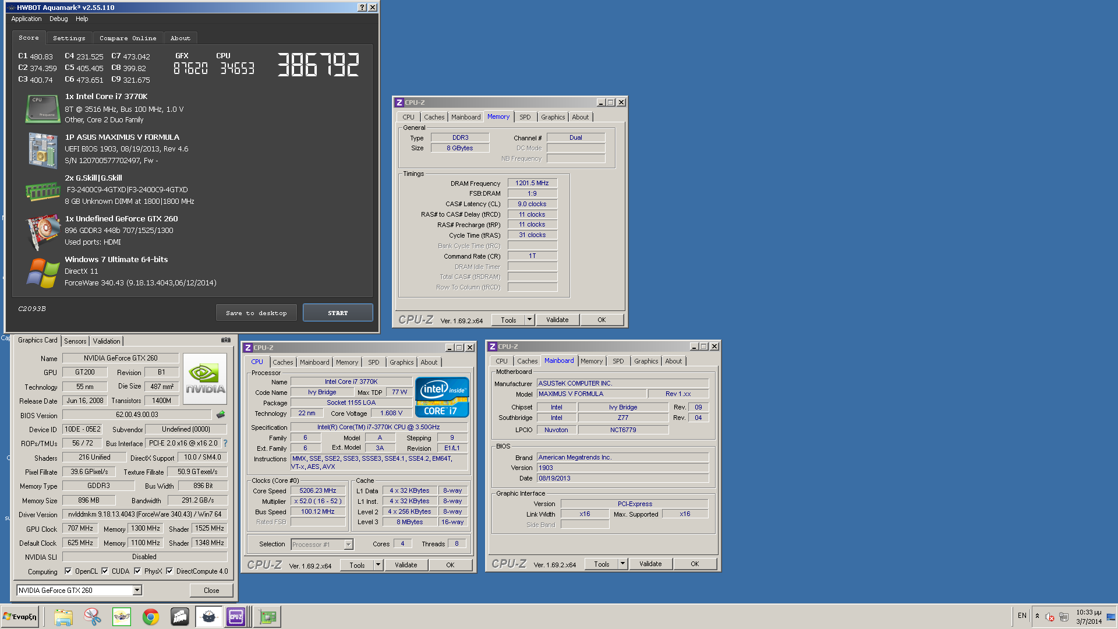Click the EN language indicator

click(x=1022, y=616)
